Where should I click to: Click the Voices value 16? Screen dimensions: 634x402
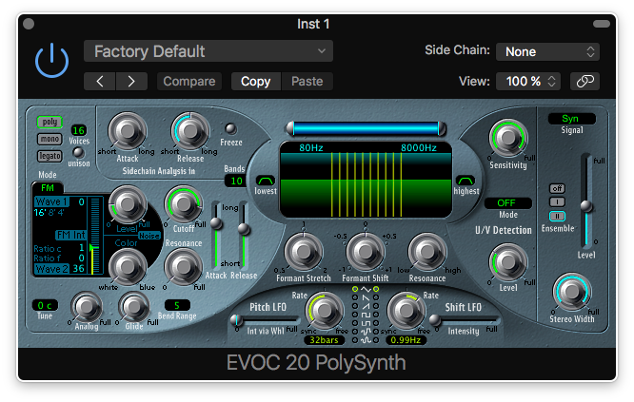[78, 130]
